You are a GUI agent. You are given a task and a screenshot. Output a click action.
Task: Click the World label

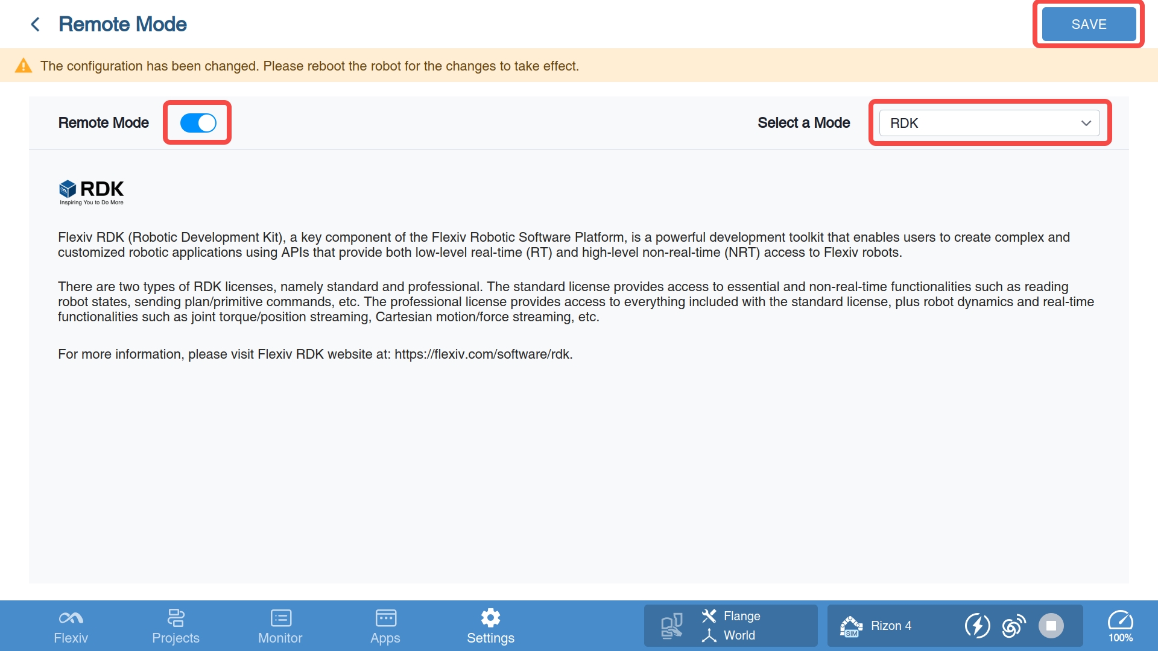pyautogui.click(x=739, y=635)
